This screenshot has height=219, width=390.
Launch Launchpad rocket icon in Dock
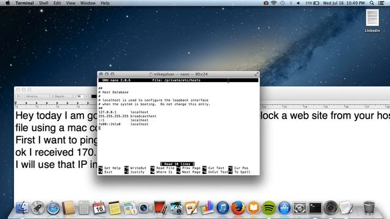[x=38, y=207]
